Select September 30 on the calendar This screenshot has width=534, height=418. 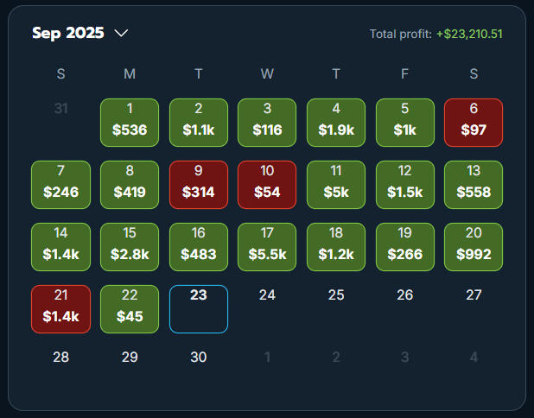click(199, 357)
